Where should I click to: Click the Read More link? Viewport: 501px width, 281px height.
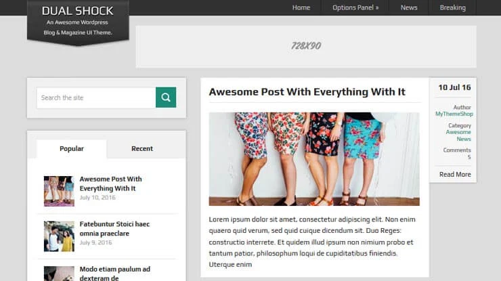click(455, 174)
